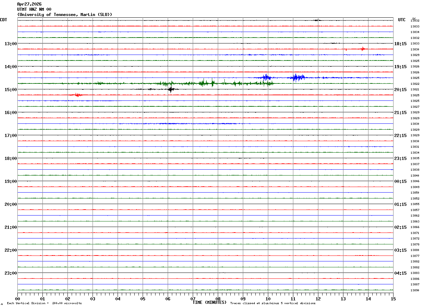Select the 13:00 CDT hour label
The width and height of the screenshot is (421, 308).
click(x=10, y=43)
